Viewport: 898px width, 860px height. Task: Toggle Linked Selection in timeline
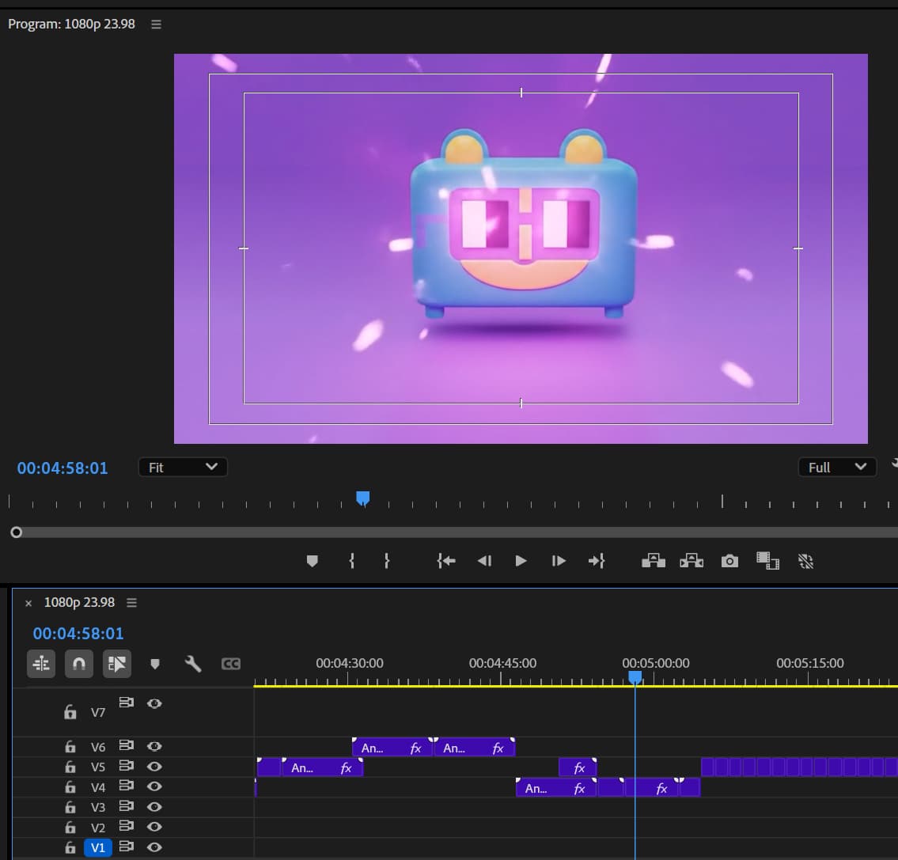tap(116, 664)
